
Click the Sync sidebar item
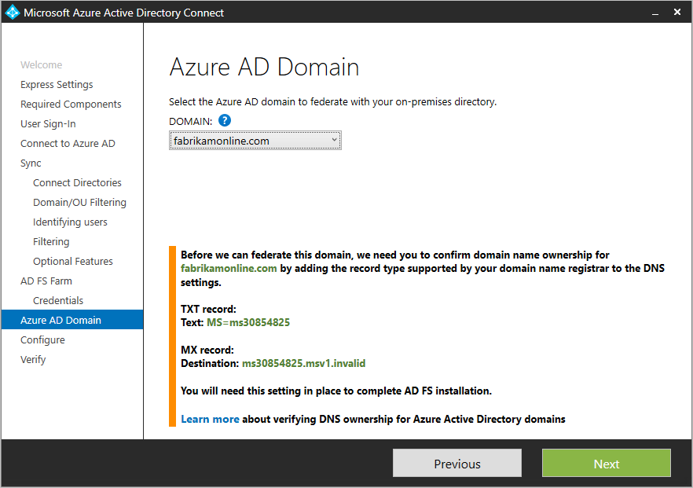point(31,163)
